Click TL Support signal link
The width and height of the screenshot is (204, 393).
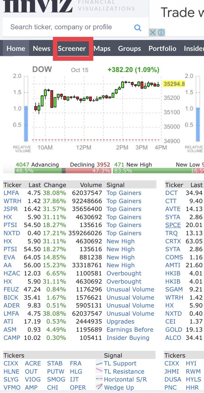(x=120, y=364)
